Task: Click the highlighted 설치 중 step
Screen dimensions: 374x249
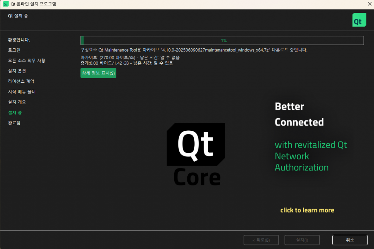Action: (15, 112)
